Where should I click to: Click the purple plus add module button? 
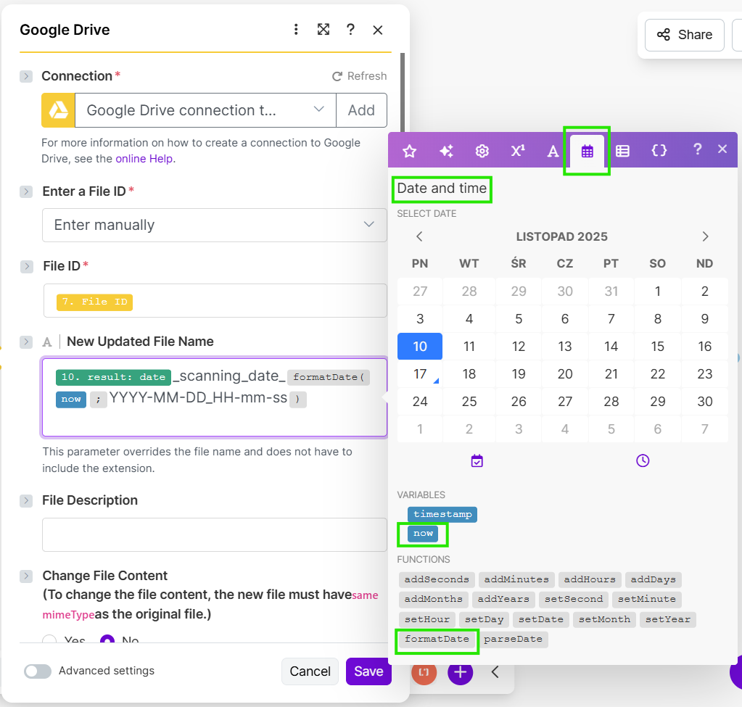coord(460,672)
